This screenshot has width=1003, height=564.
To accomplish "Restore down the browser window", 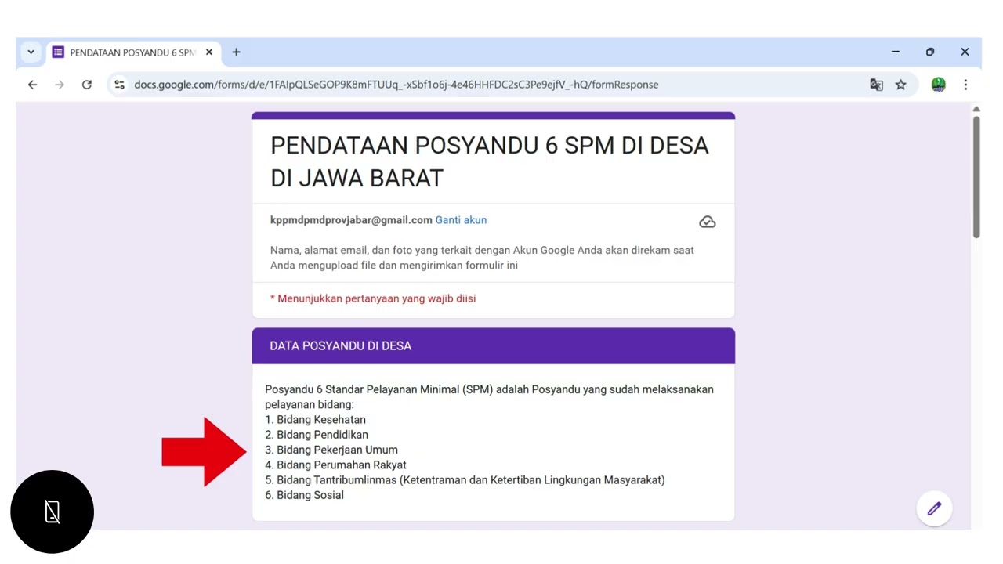I will tap(930, 52).
